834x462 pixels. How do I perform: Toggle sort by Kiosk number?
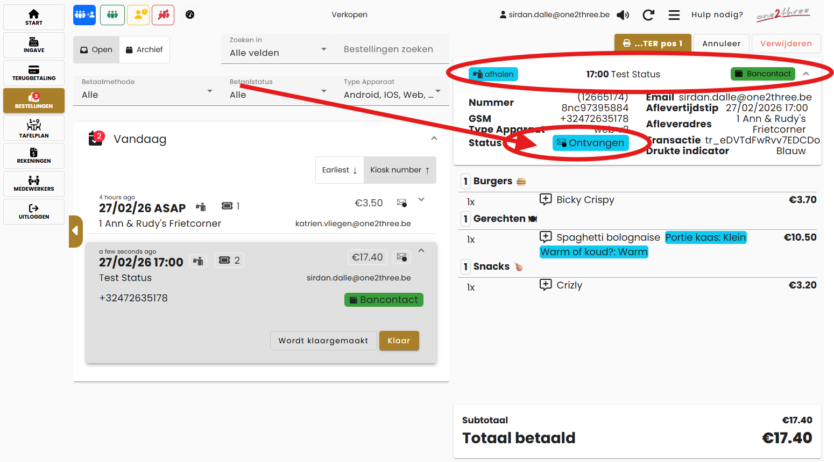pos(400,170)
